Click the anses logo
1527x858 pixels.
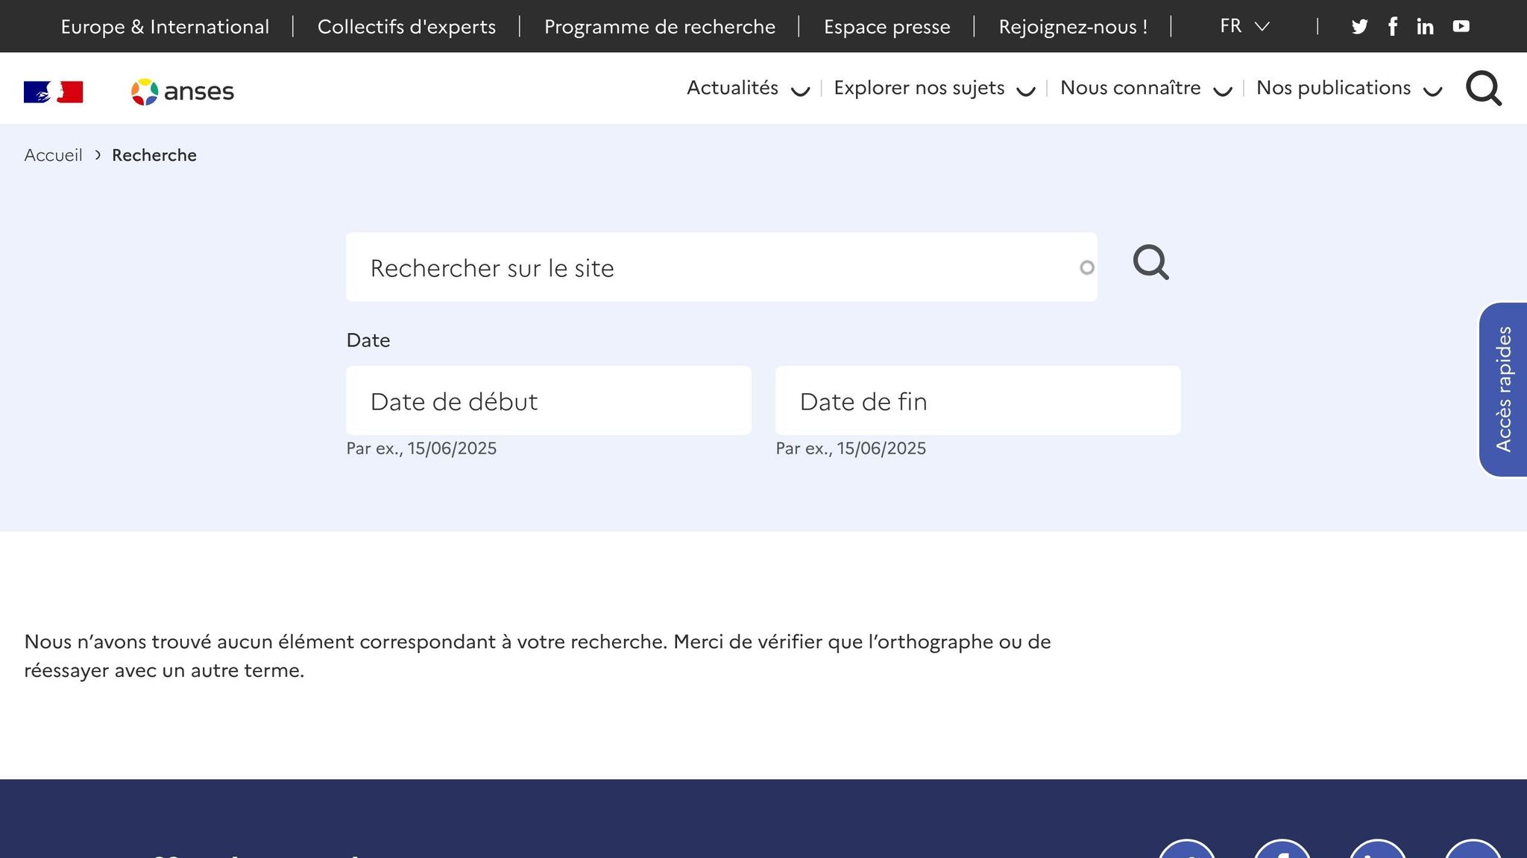coord(183,92)
